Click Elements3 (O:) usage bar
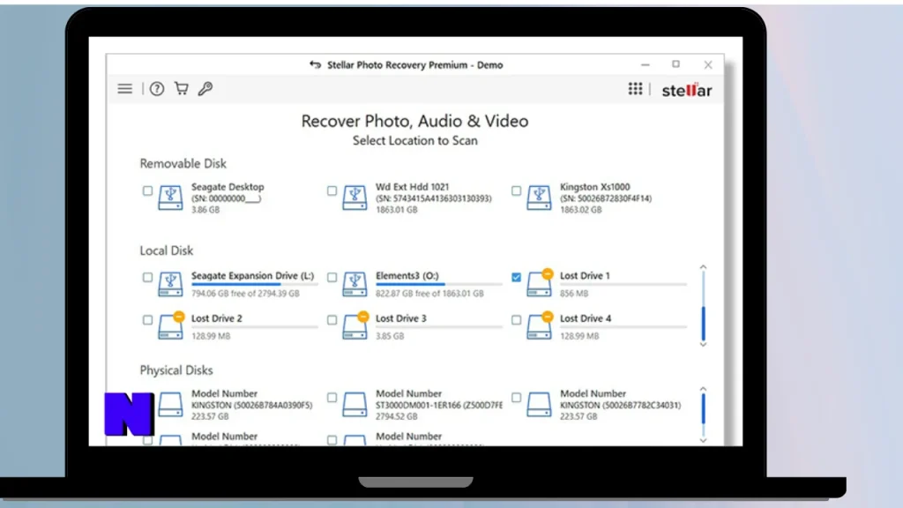The image size is (903, 508). pyautogui.click(x=439, y=284)
